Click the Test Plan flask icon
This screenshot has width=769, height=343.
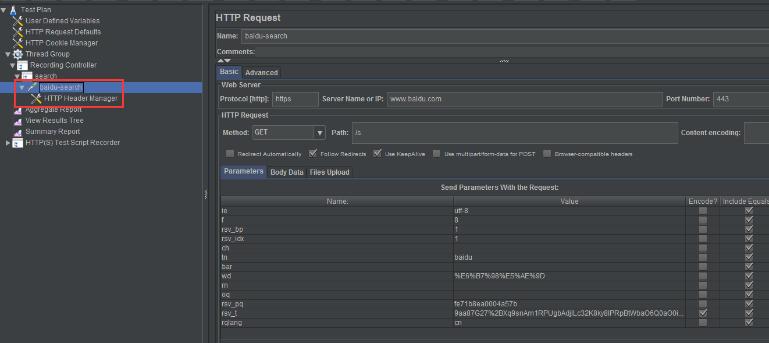click(x=13, y=10)
